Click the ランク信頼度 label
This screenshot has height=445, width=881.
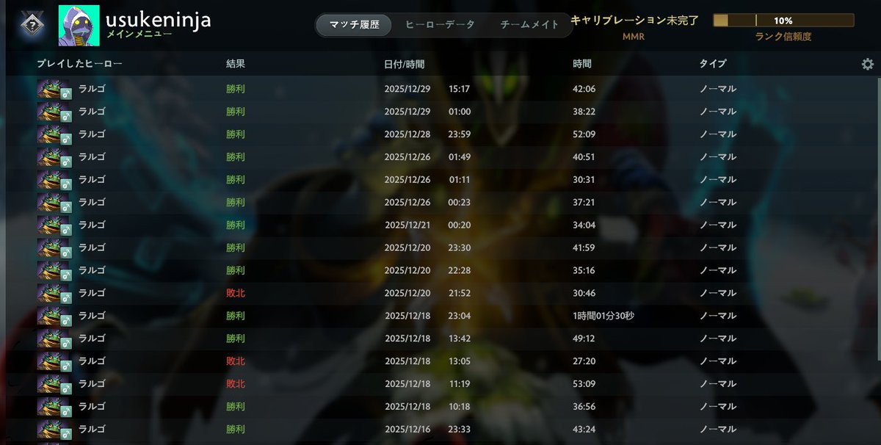tap(783, 36)
